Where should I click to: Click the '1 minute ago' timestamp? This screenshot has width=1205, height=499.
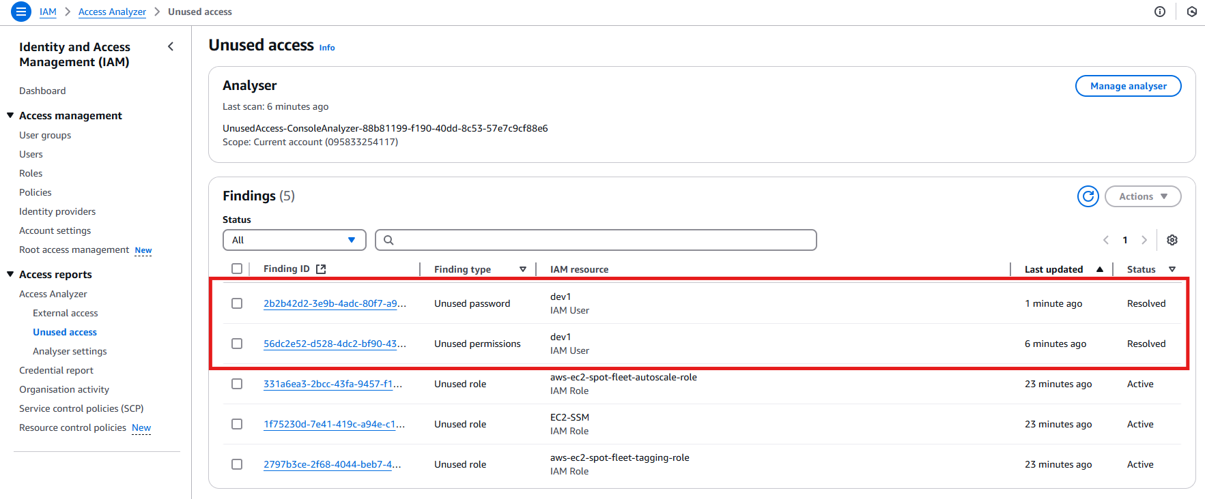1053,303
